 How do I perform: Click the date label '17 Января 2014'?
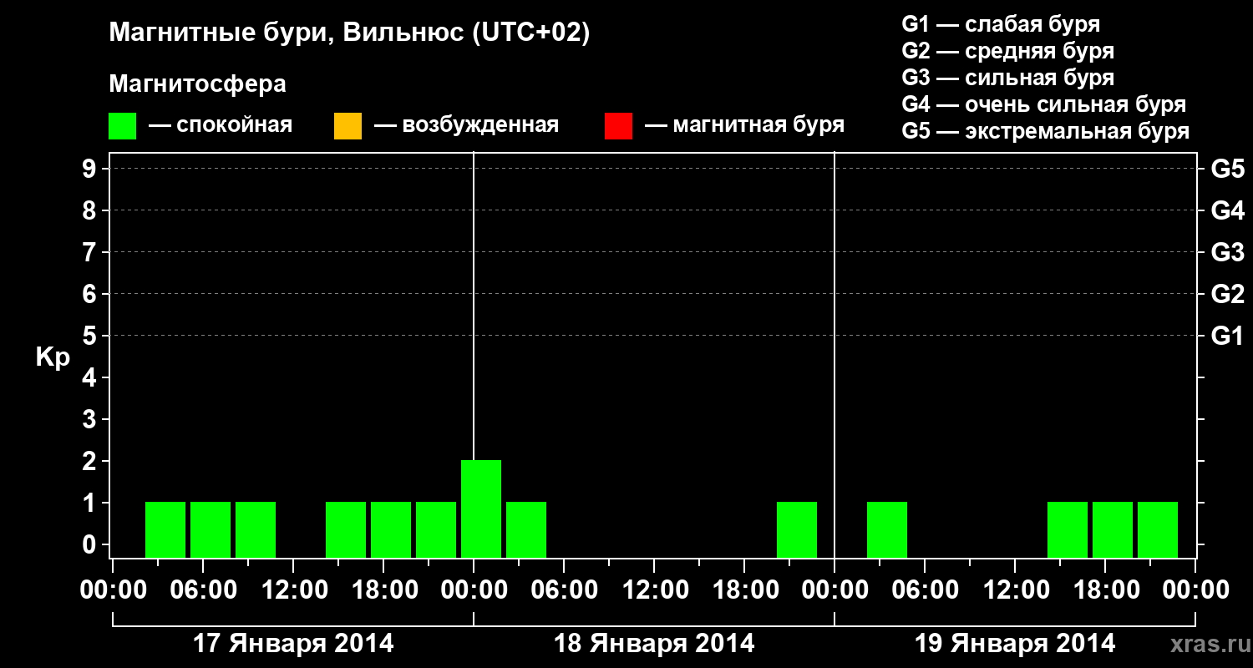[x=293, y=644]
